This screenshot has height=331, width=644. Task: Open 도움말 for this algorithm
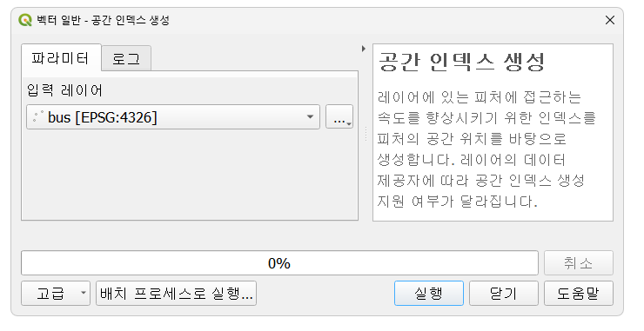point(578,294)
